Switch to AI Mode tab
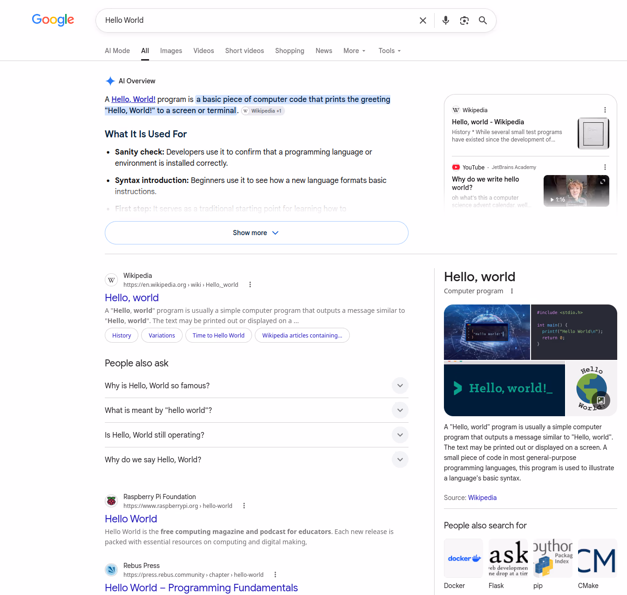Screen dimensions: 627x595 pos(117,51)
